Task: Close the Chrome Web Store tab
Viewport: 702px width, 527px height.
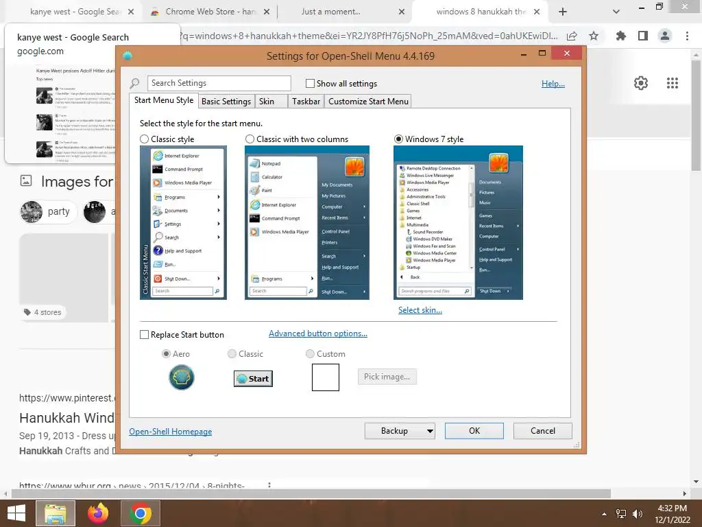Action: (267, 12)
